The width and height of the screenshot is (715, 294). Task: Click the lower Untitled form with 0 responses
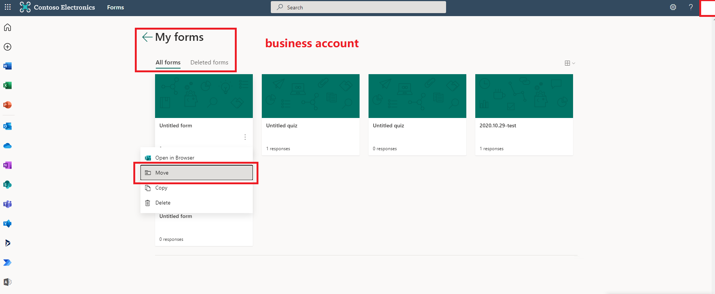(x=204, y=229)
